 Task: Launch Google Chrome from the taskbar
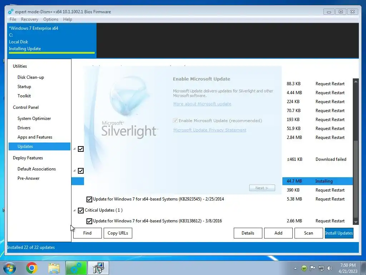point(32,268)
